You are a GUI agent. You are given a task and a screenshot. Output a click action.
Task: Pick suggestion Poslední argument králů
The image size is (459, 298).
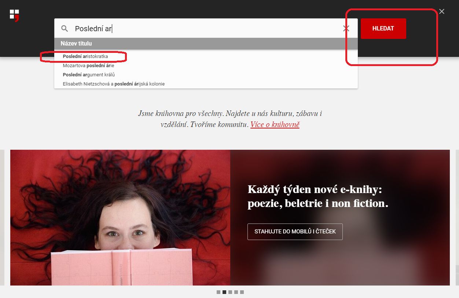pyautogui.click(x=89, y=75)
